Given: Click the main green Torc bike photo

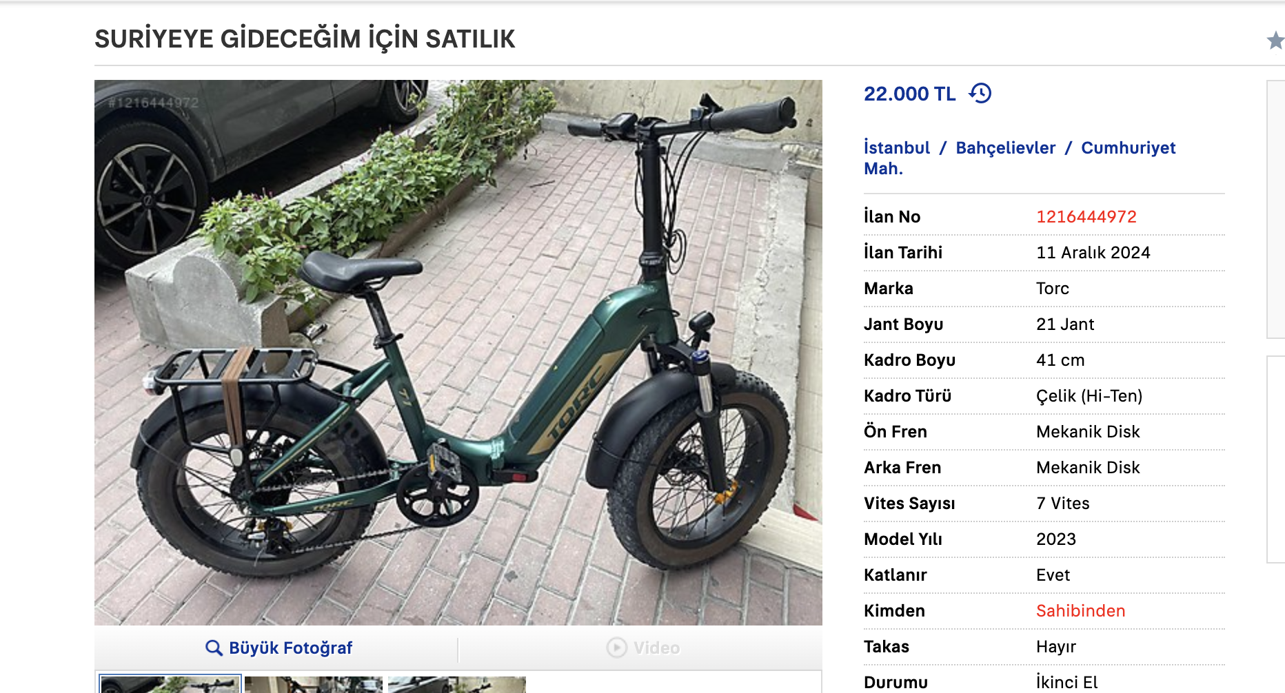Looking at the screenshot, I should pyautogui.click(x=458, y=353).
